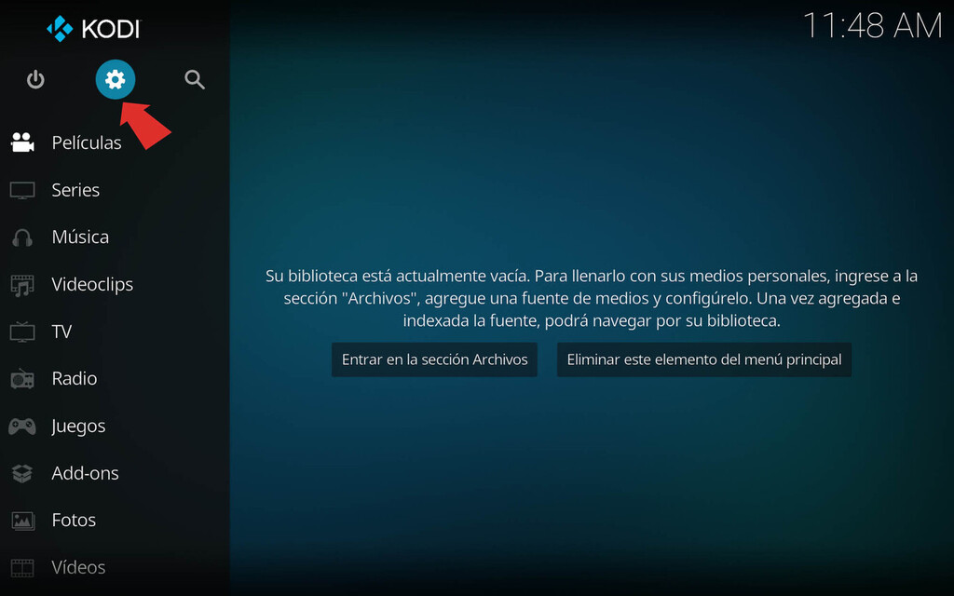Click the headphones icon next to Música
The height and width of the screenshot is (596, 954).
pos(23,237)
